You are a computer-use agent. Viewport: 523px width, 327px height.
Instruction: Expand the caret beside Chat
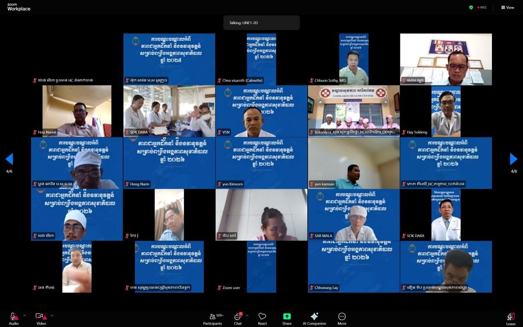(x=247, y=316)
